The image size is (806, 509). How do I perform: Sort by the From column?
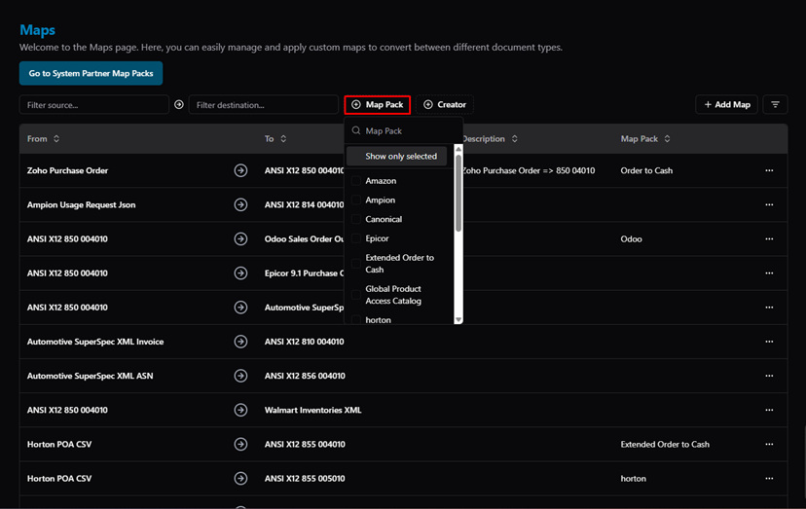point(43,139)
